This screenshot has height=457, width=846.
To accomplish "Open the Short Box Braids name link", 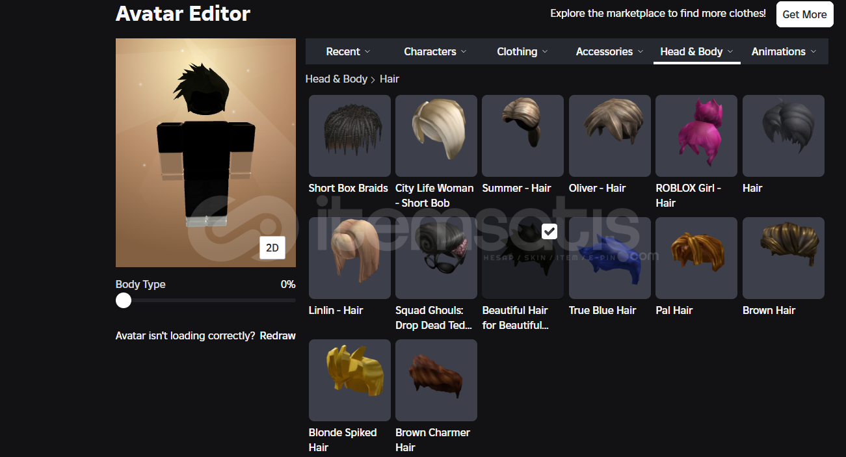I will click(x=349, y=188).
